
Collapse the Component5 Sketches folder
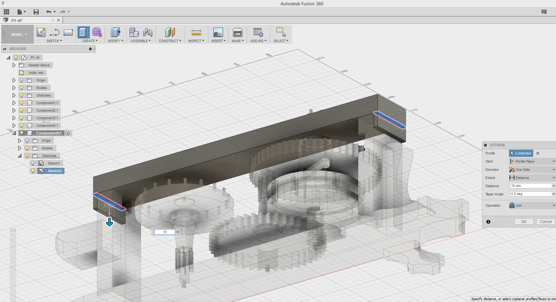[19, 156]
